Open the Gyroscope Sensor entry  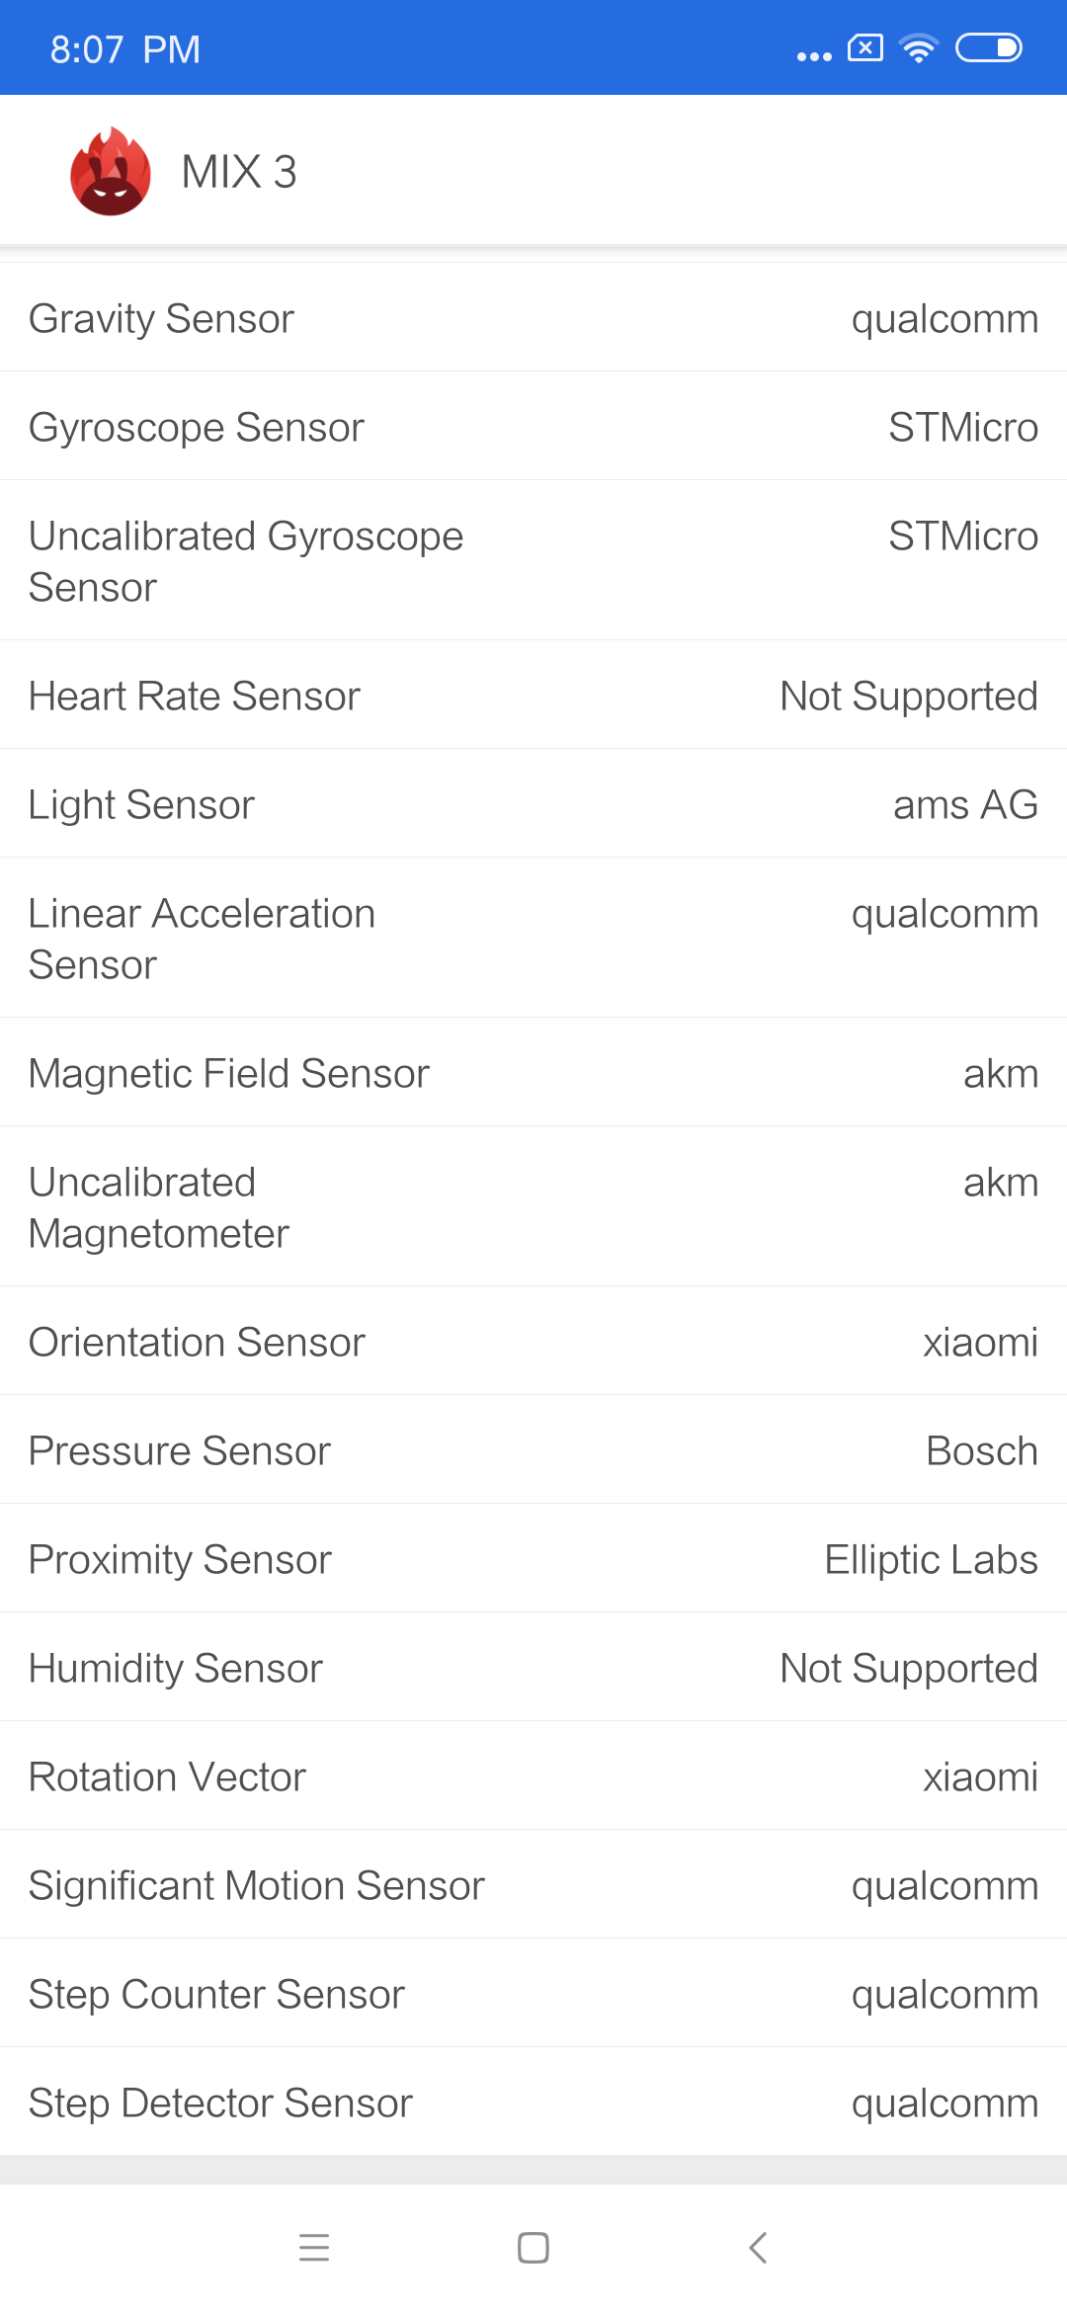click(533, 427)
